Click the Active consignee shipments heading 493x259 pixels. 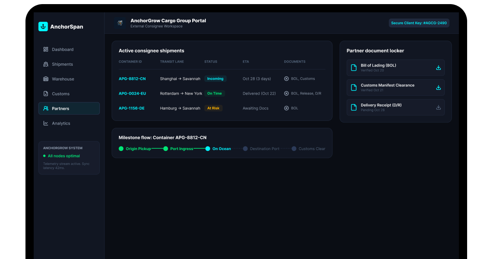click(x=152, y=51)
